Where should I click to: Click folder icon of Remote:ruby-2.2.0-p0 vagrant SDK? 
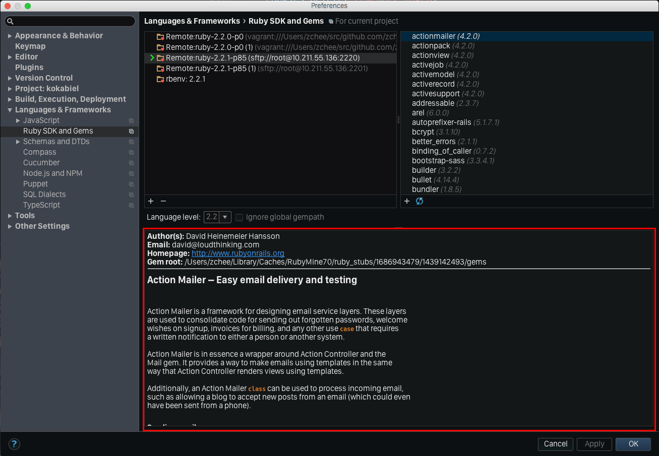[160, 37]
